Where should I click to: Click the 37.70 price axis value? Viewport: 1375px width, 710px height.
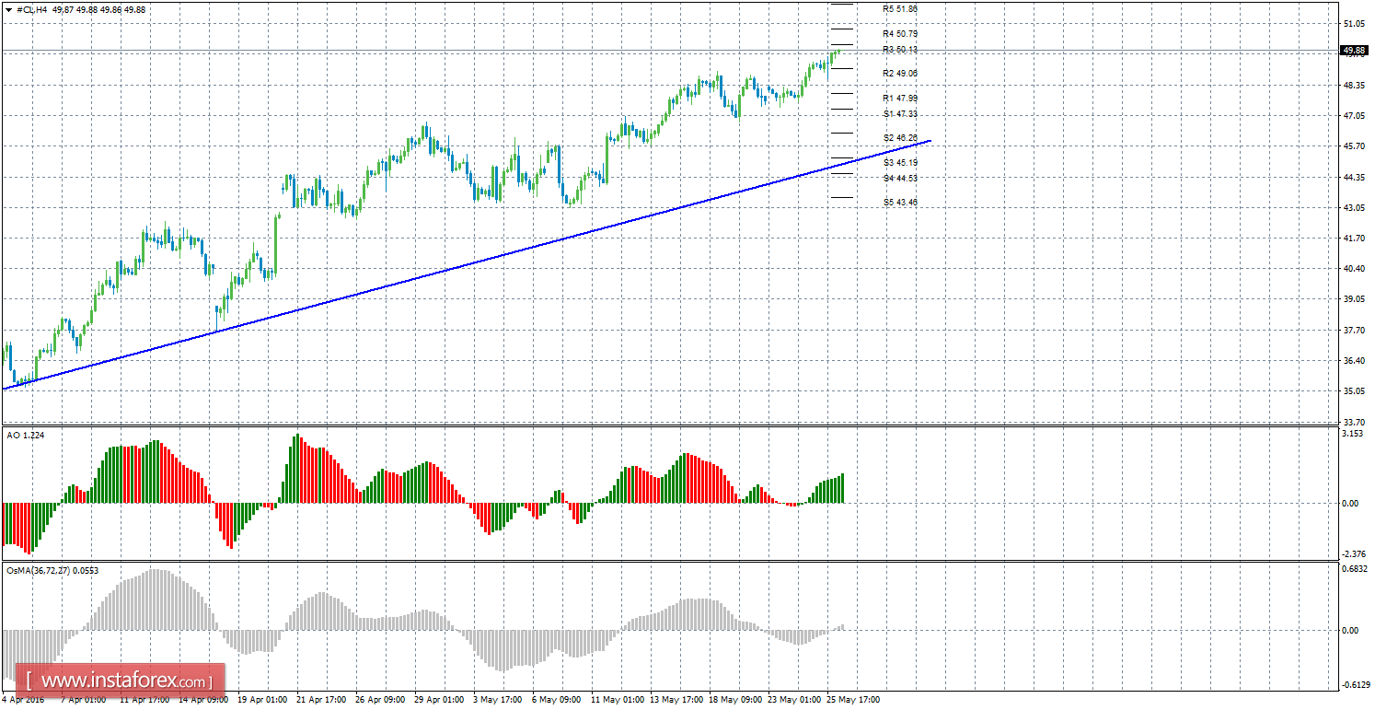click(x=1353, y=331)
